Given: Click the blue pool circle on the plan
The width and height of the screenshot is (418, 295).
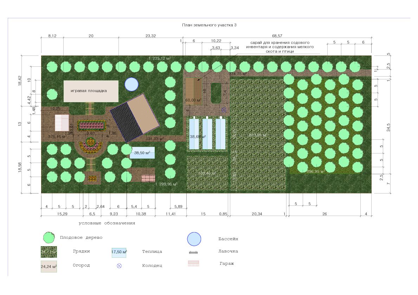Looking at the screenshot, I should pyautogui.click(x=131, y=84).
